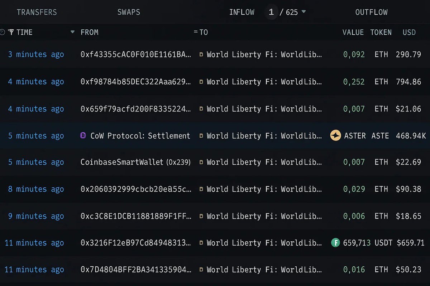Image resolution: width=430 pixels, height=286 pixels.
Task: Click the 0,252 value cell
Action: point(354,82)
